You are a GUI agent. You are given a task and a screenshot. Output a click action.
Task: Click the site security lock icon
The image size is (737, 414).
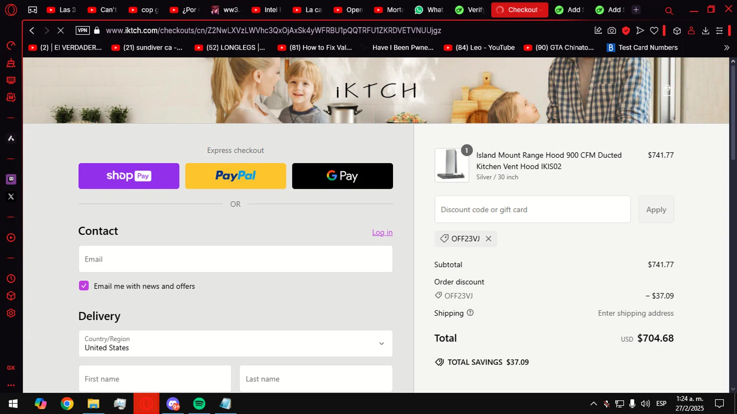tap(97, 30)
